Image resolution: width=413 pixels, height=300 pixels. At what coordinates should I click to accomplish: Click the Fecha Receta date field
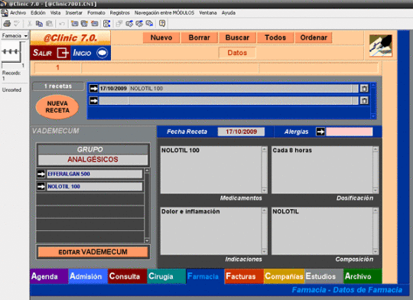tap(241, 132)
